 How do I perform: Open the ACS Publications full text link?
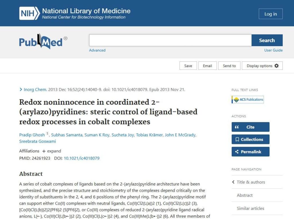point(247,99)
